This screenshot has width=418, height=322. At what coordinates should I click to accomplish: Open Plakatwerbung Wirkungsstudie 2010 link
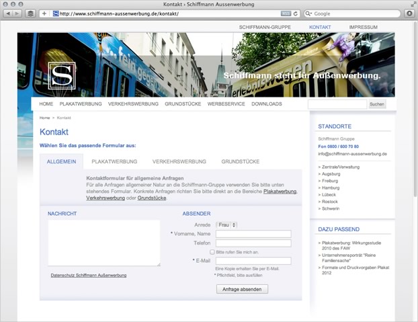[351, 245]
